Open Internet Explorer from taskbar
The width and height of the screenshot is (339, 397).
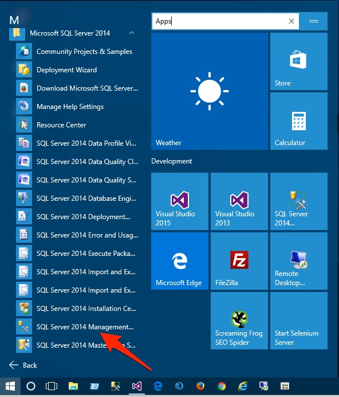point(243,386)
